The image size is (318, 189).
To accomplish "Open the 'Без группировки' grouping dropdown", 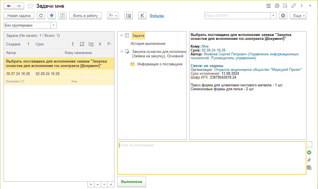I will click(x=53, y=25).
